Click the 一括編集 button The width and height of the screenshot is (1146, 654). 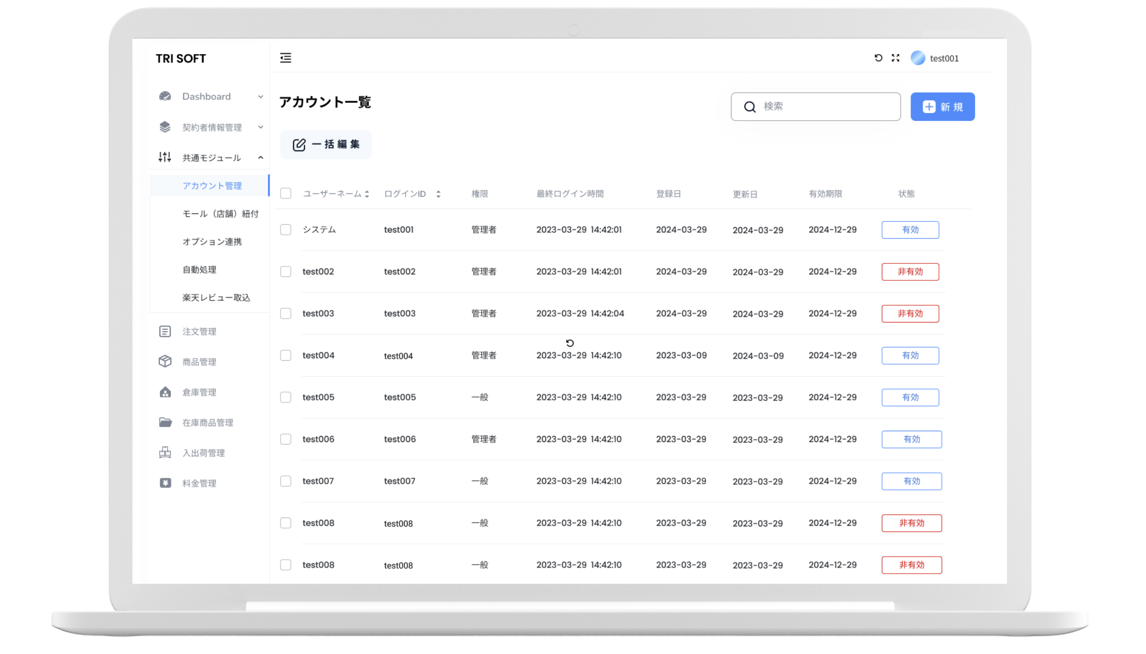326,144
